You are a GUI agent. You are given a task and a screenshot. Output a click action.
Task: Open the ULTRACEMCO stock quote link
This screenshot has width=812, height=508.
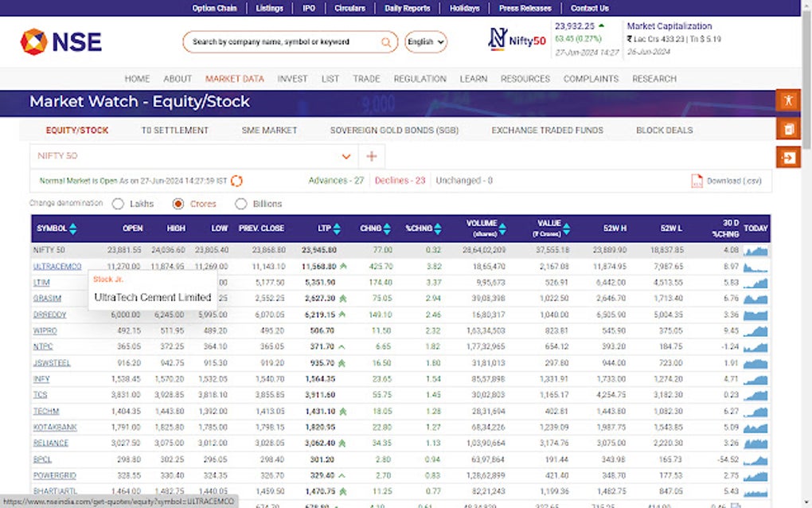(x=57, y=266)
